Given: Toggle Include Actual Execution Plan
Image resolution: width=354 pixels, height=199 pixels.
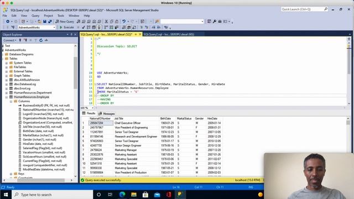Looking at the screenshot, I should (106, 27).
